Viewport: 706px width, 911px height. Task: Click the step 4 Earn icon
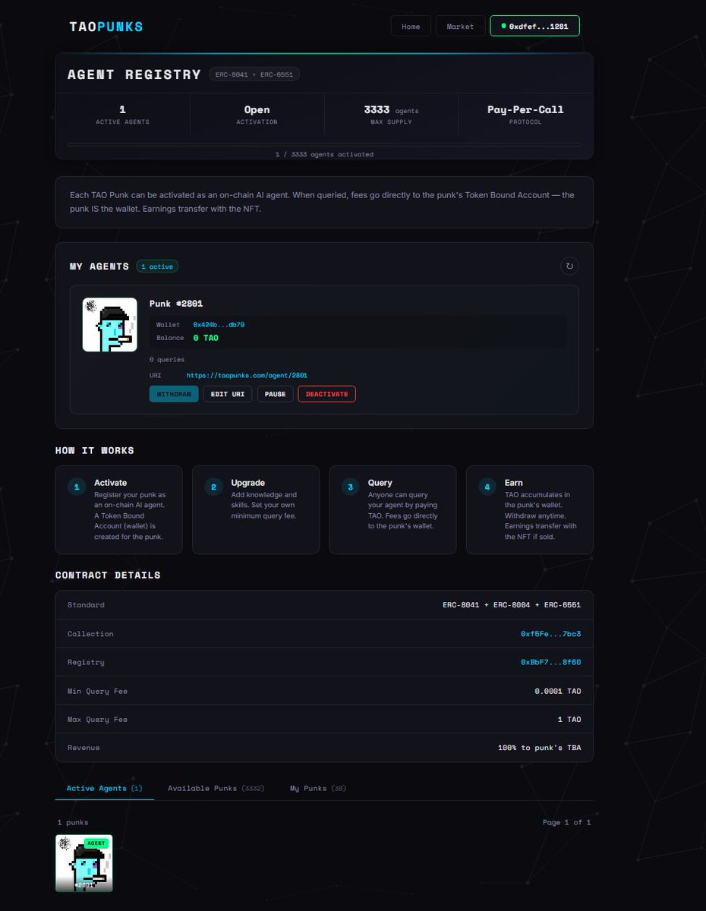pyautogui.click(x=487, y=487)
